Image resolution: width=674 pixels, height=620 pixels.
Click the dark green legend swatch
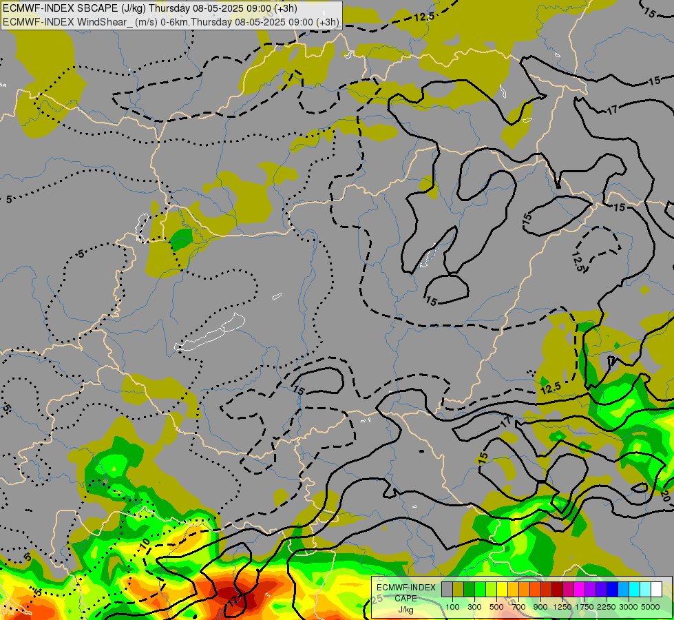470,589
